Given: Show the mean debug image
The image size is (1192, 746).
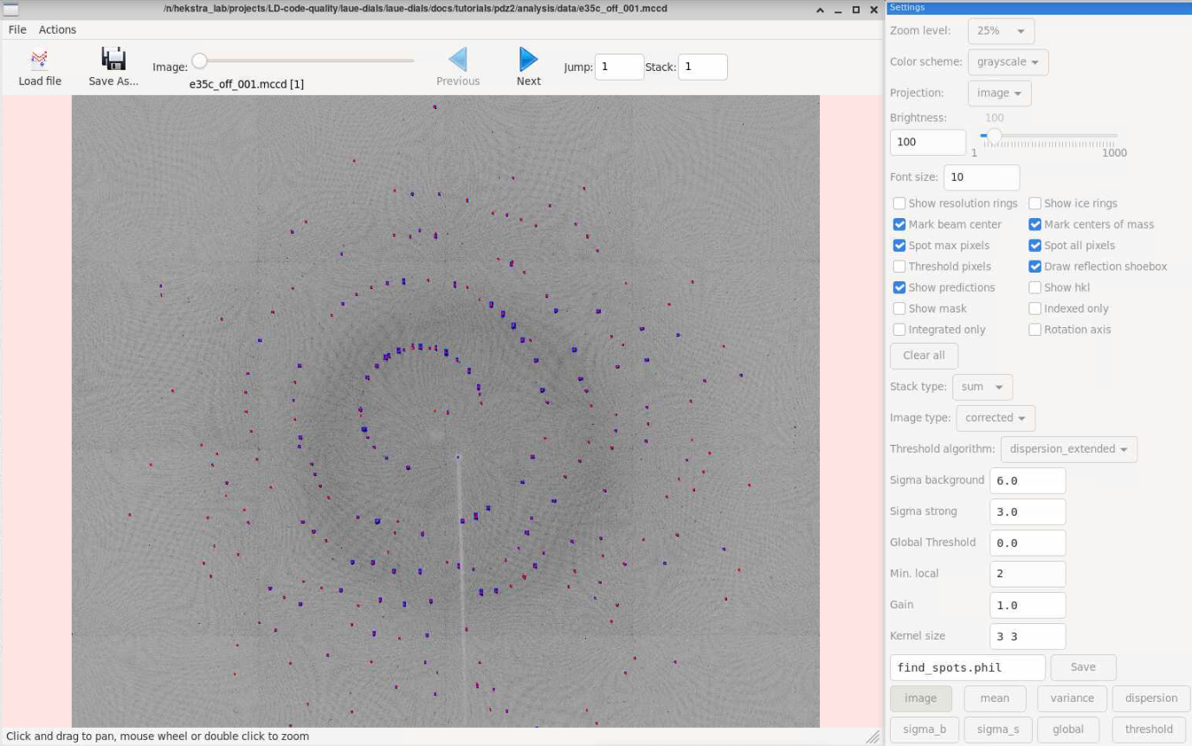Looking at the screenshot, I should 995,698.
